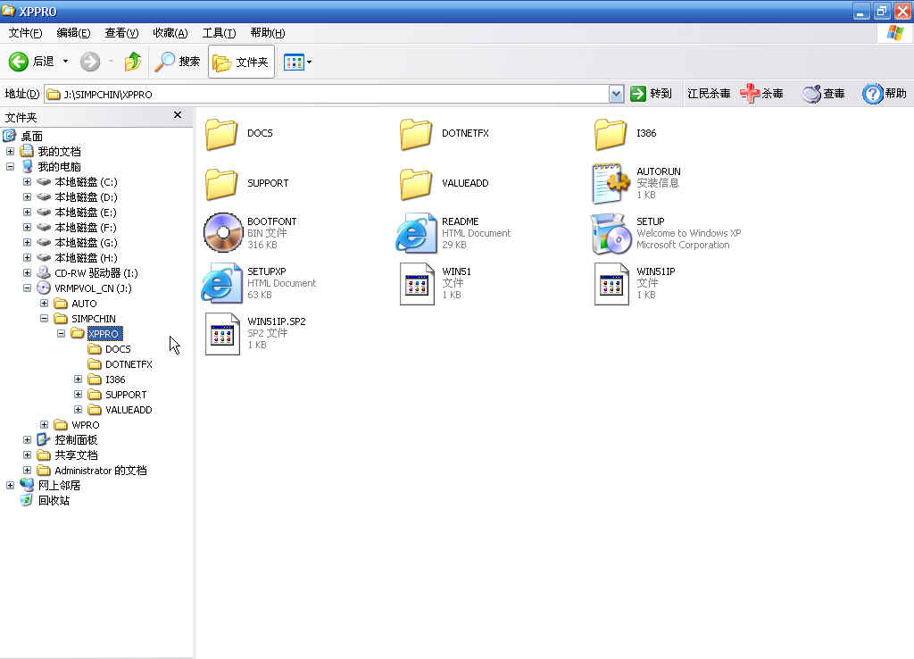Collapse 我的电脑 in the folder tree
914x659 pixels.
click(x=11, y=167)
